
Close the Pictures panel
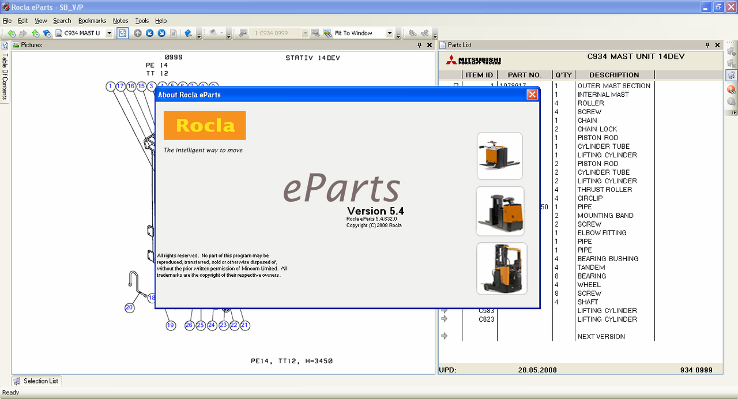pyautogui.click(x=430, y=45)
